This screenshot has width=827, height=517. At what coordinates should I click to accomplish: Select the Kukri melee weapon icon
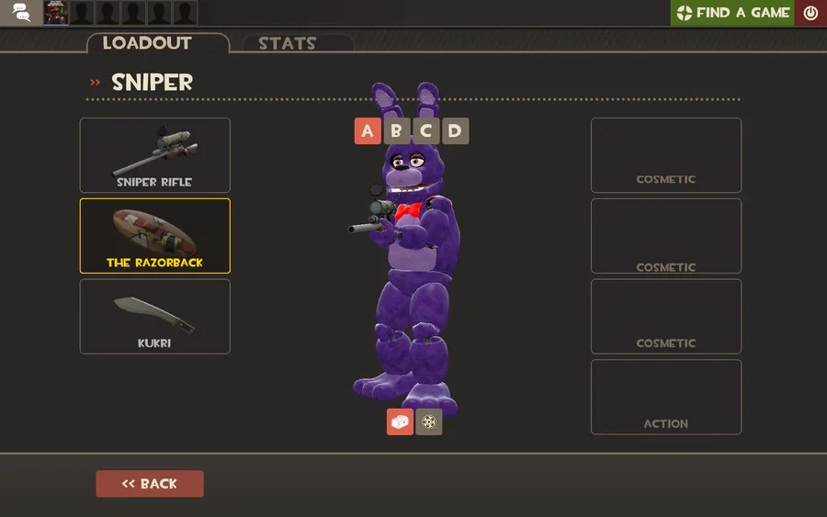coord(155,316)
